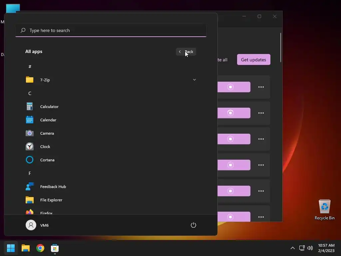Open more options for fifth Store update
This screenshot has height=256, width=341.
pyautogui.click(x=261, y=191)
